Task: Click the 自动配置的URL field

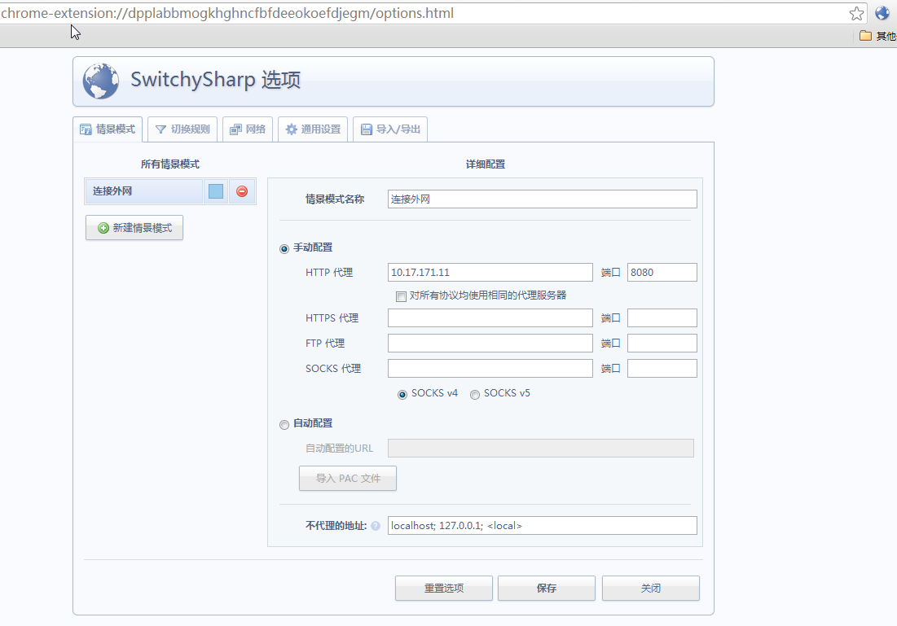Action: pyautogui.click(x=541, y=449)
